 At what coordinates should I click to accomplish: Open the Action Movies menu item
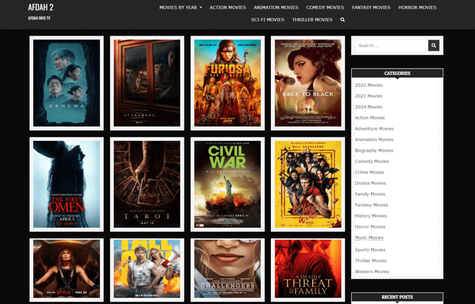228,7
